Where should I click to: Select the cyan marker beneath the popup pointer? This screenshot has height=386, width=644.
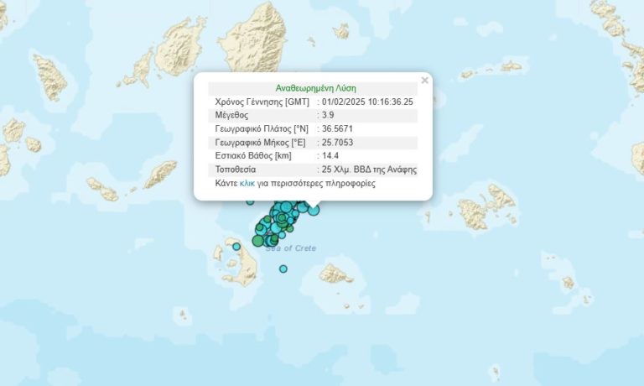314,210
